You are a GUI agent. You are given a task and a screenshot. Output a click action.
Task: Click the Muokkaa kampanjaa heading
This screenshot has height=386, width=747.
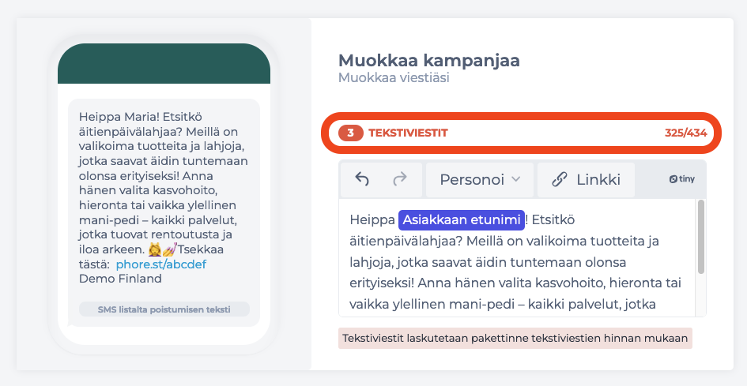428,61
